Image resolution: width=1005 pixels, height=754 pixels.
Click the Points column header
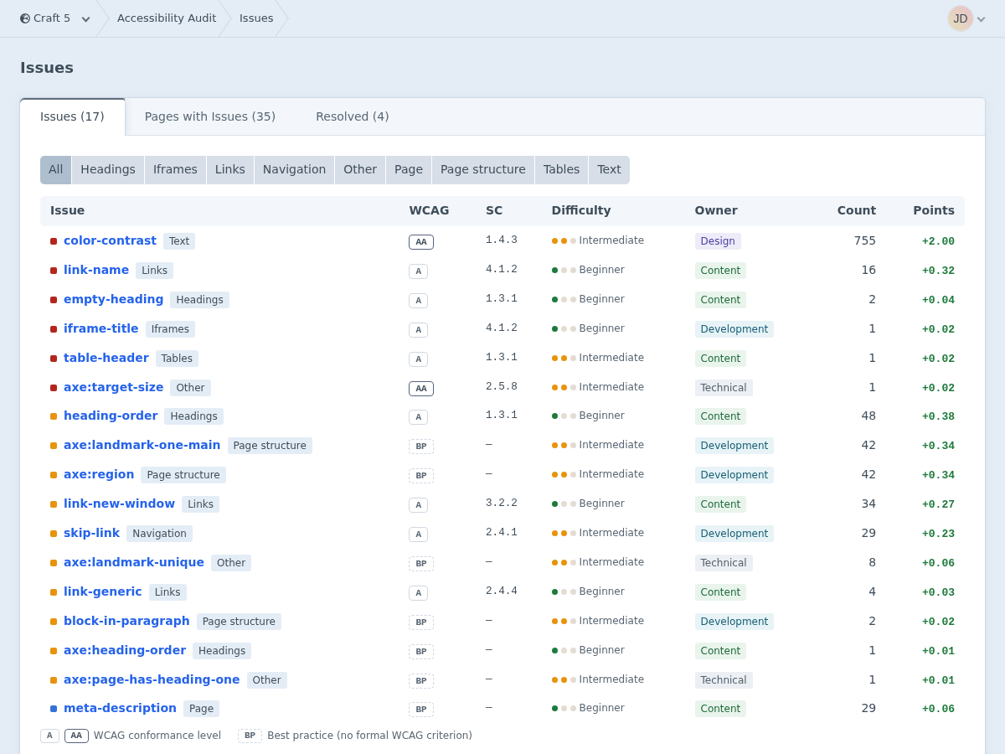(x=934, y=210)
